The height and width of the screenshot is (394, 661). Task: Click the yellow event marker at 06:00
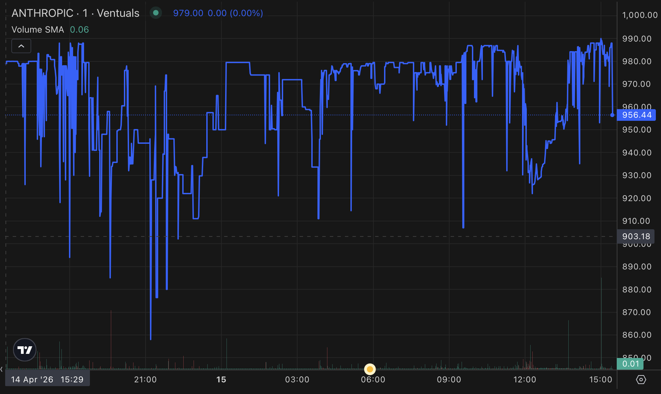click(370, 369)
